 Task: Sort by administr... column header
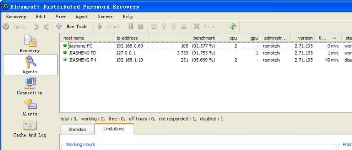(275, 38)
